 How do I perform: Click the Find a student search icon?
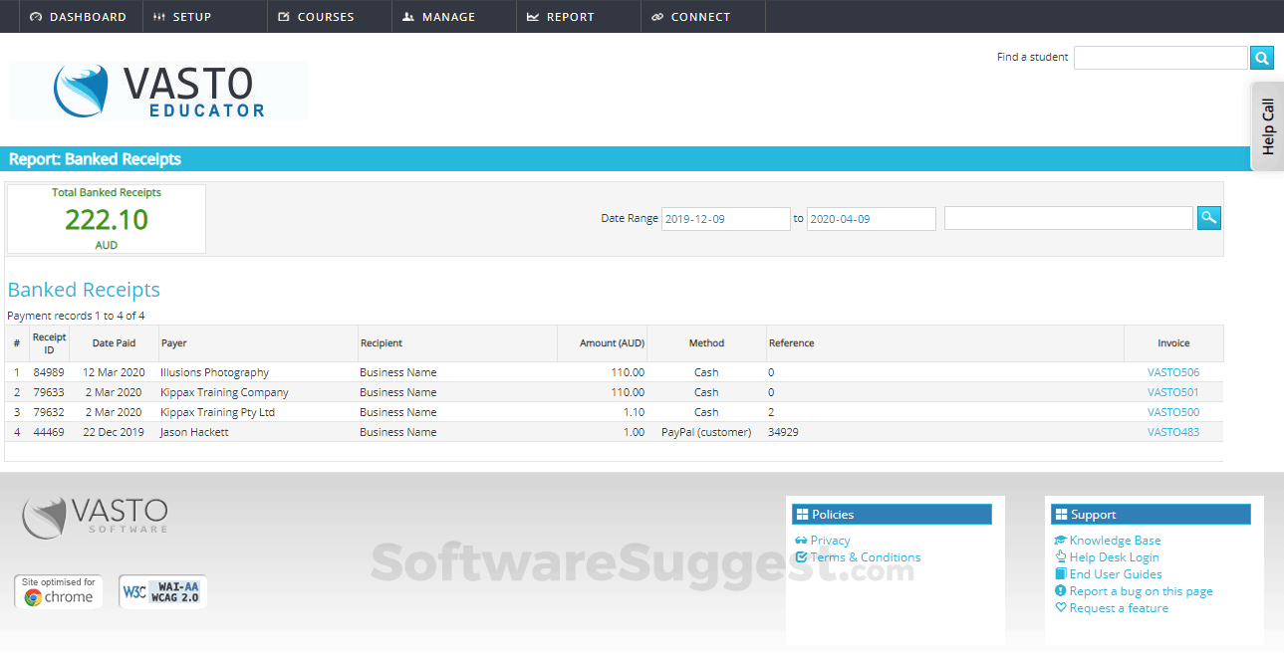[x=1261, y=58]
